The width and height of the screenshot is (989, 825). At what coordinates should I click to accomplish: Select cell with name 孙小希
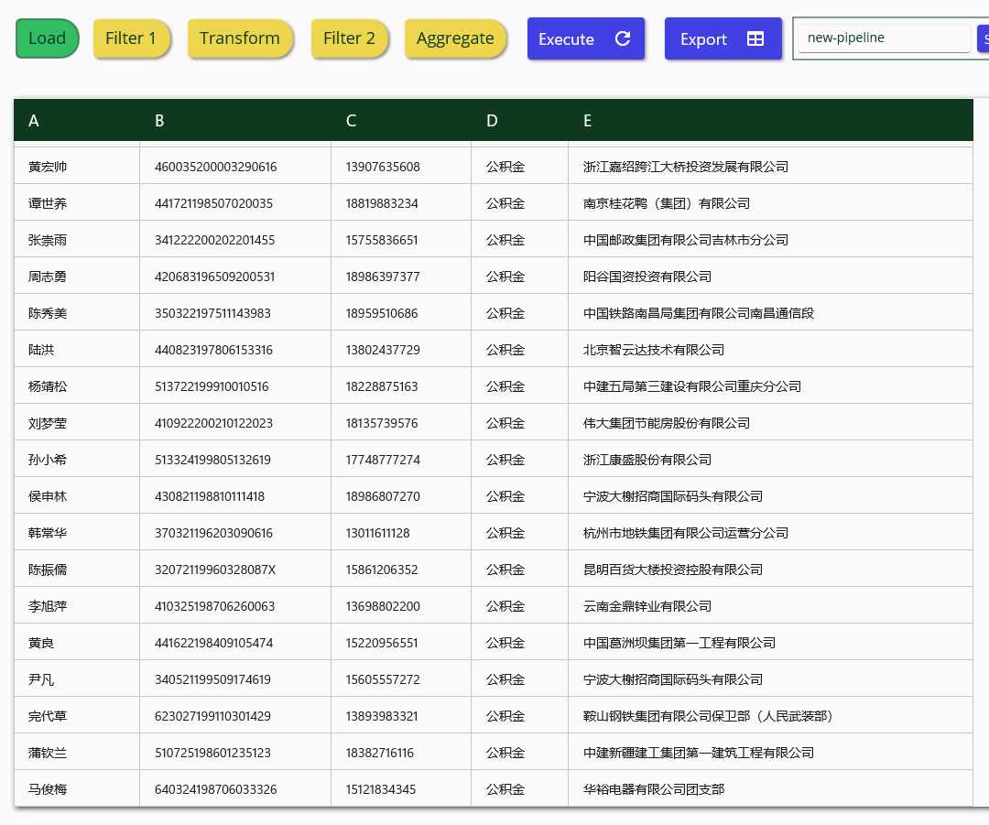pos(77,459)
